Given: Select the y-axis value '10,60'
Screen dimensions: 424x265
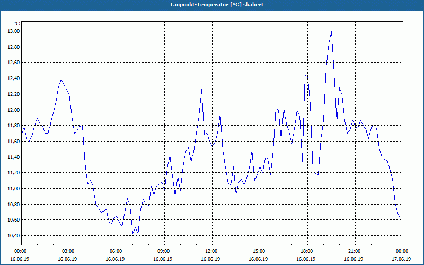Looking at the screenshot, I should [14, 220].
